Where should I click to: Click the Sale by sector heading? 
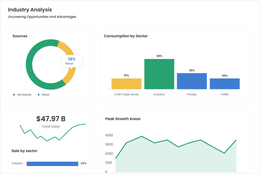(24, 151)
